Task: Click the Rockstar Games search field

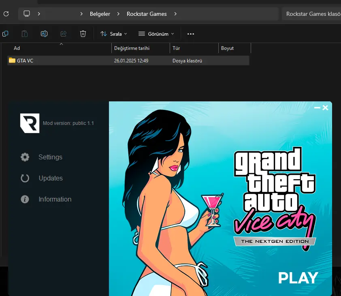Action: point(311,14)
